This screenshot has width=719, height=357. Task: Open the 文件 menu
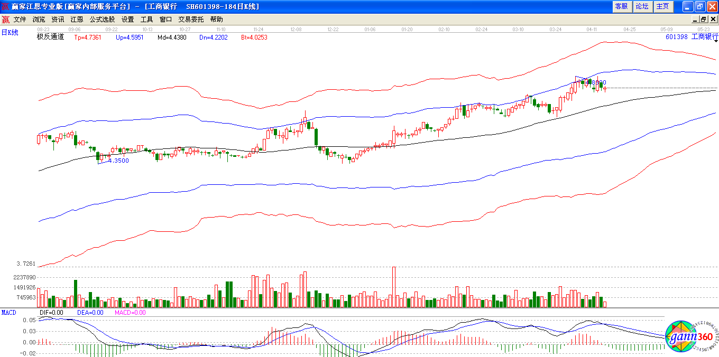(x=20, y=20)
